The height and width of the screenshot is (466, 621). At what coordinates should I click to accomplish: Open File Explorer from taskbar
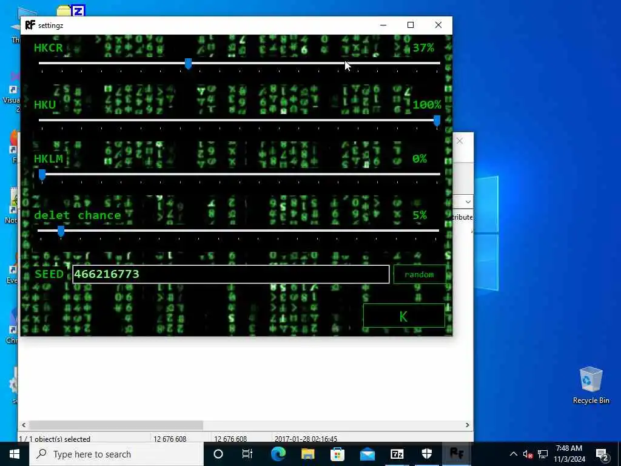point(307,454)
